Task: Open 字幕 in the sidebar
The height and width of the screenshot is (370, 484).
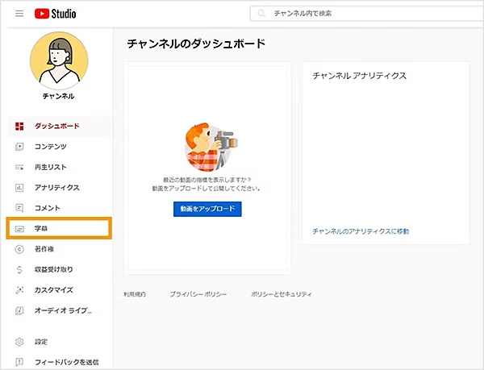Action: click(59, 228)
